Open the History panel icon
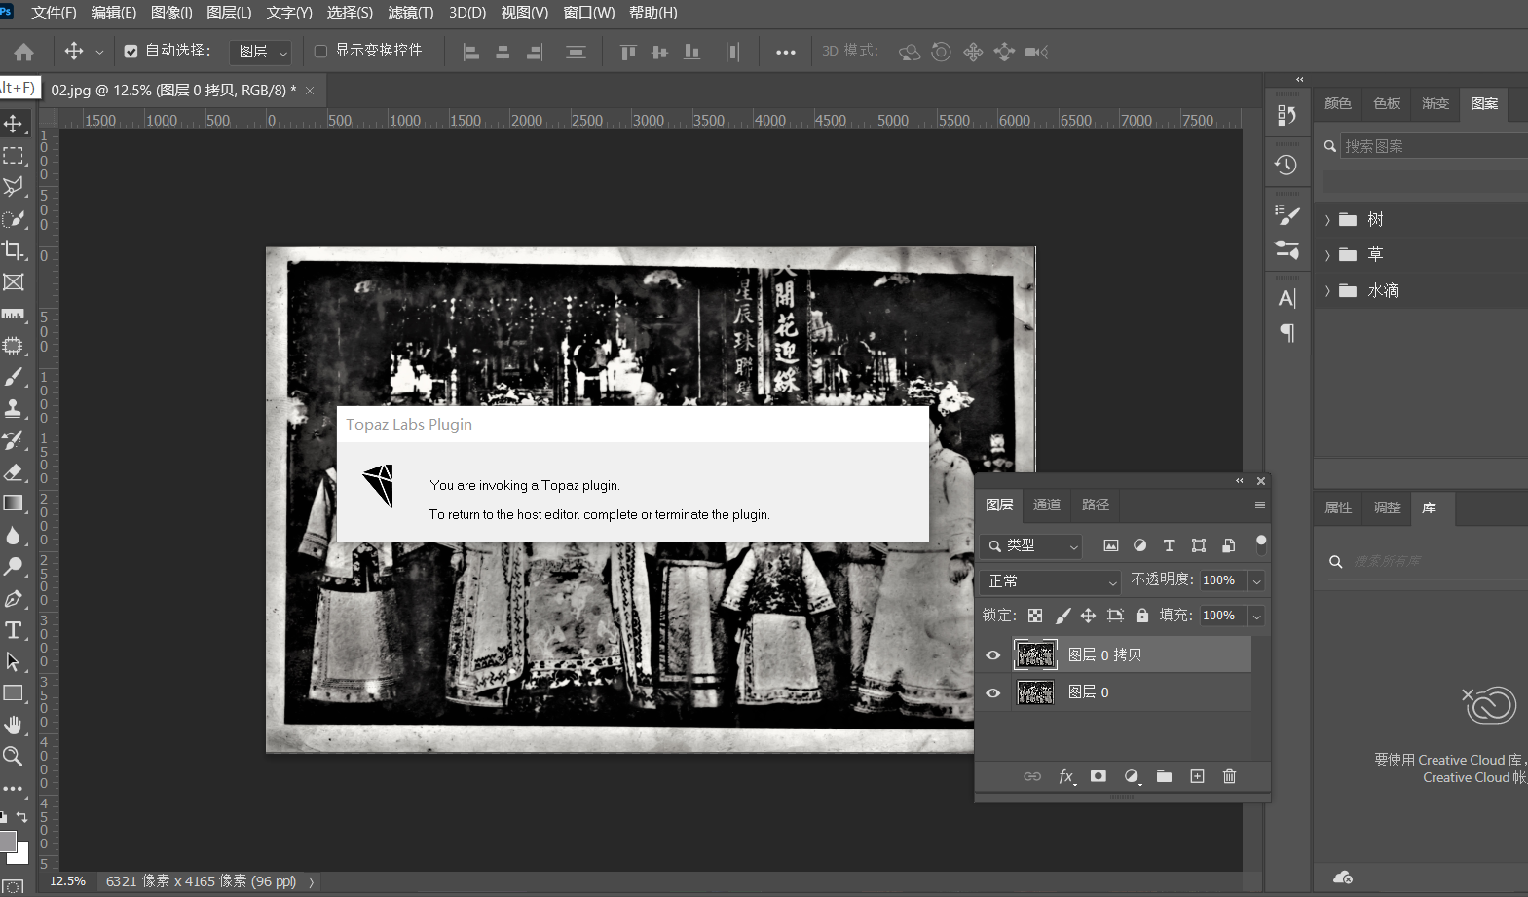Viewport: 1528px width, 897px height. tap(1286, 165)
